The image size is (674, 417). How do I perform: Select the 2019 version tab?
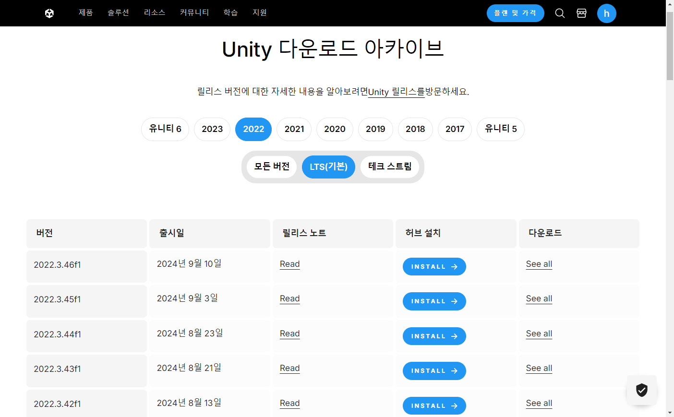click(375, 129)
